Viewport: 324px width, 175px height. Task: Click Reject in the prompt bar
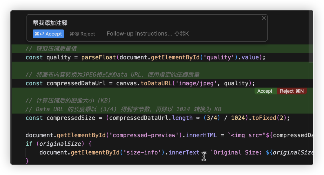tap(82, 34)
